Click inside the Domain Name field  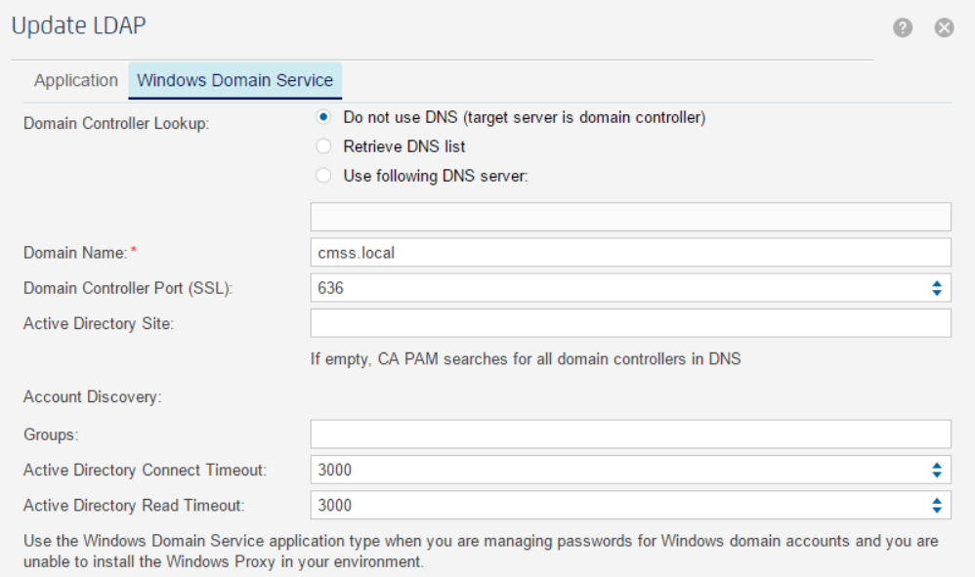(586, 252)
